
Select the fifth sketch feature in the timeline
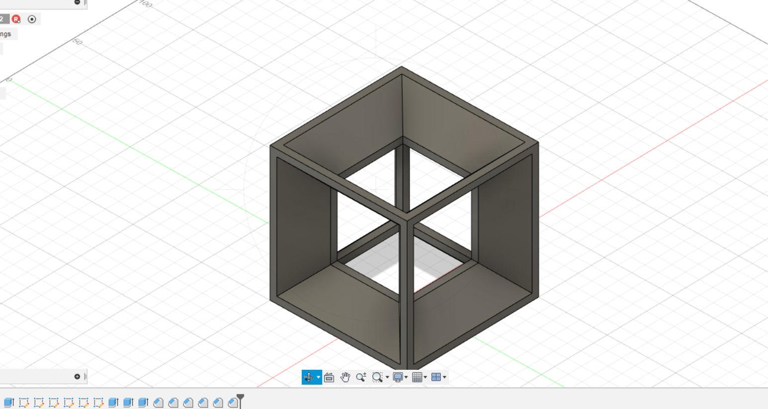point(84,403)
